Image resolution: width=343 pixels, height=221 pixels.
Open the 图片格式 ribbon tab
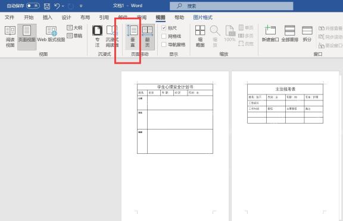(203, 17)
